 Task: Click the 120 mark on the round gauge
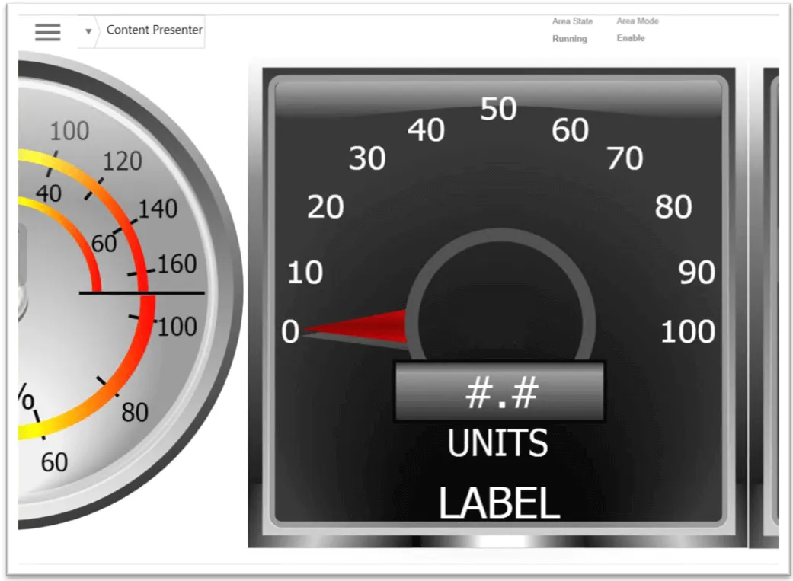pyautogui.click(x=123, y=161)
